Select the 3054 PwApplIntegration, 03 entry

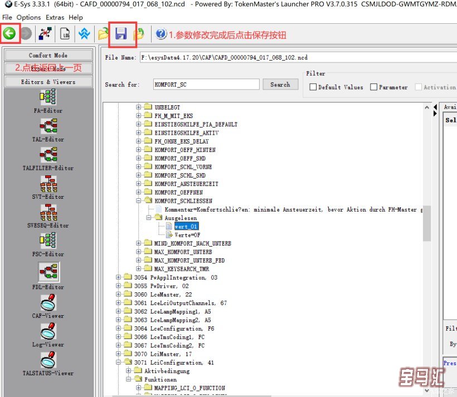(176, 277)
